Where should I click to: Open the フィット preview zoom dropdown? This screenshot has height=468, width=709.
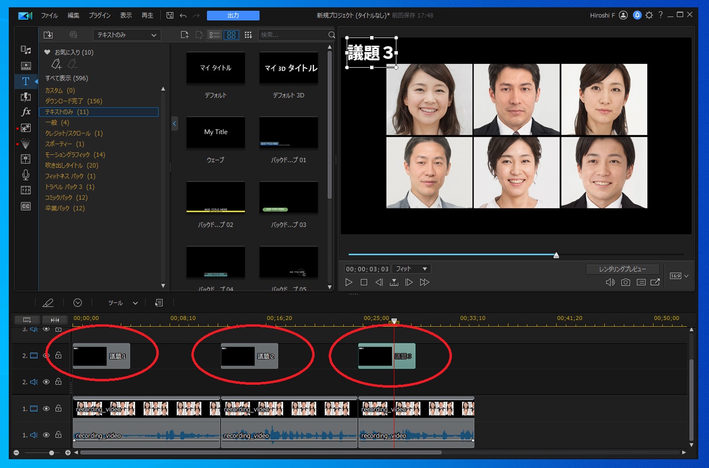pyautogui.click(x=411, y=269)
